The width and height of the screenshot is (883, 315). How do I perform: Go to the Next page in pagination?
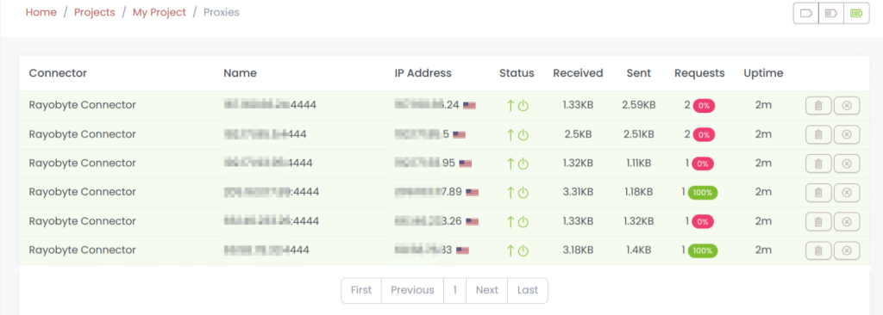[x=486, y=290]
